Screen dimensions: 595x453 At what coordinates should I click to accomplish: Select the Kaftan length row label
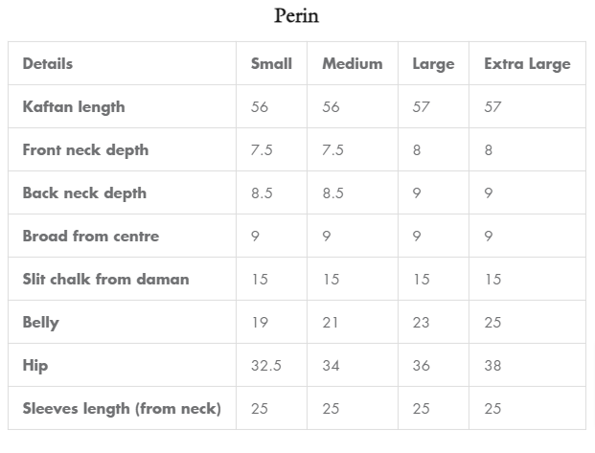[x=74, y=107]
